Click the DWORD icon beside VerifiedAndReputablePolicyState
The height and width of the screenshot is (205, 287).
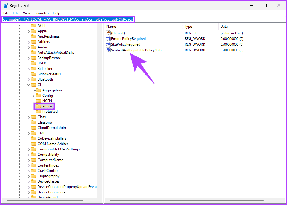pos(108,50)
